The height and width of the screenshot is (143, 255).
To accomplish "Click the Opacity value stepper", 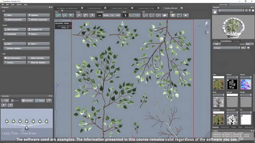I will (237, 77).
